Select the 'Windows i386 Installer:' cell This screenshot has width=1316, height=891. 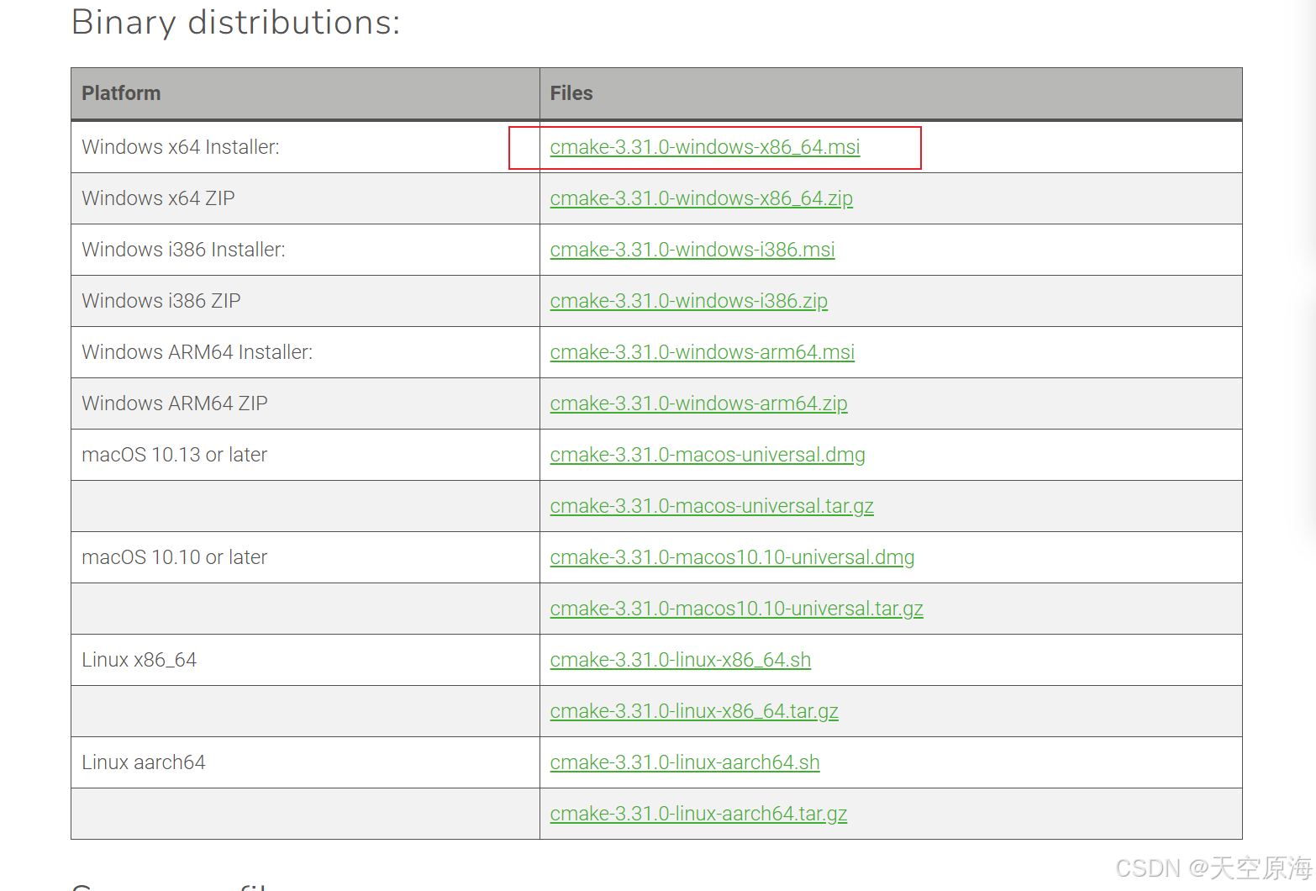pyautogui.click(x=305, y=250)
